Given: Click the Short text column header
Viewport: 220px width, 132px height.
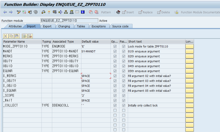Looking at the screenshot, I should 156,42.
